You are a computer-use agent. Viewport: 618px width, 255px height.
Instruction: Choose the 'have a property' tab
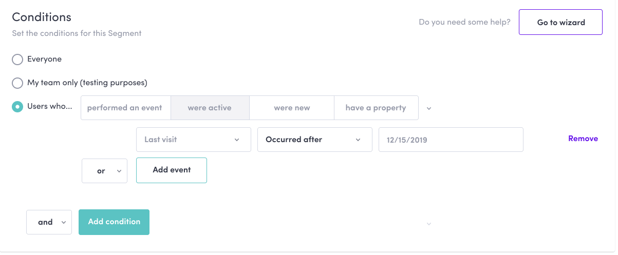point(376,108)
